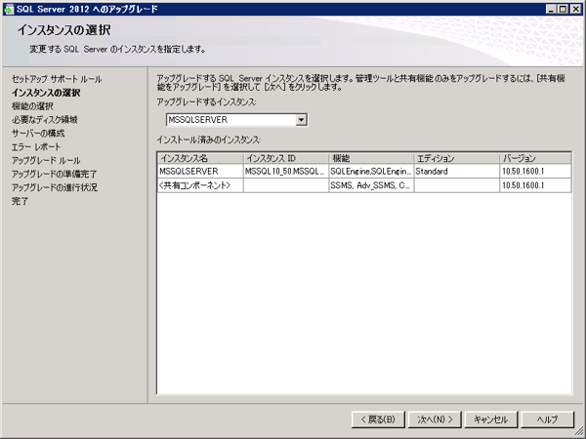Select 必要なディスク領域 step in sidebar
The image size is (586, 439).
point(45,120)
